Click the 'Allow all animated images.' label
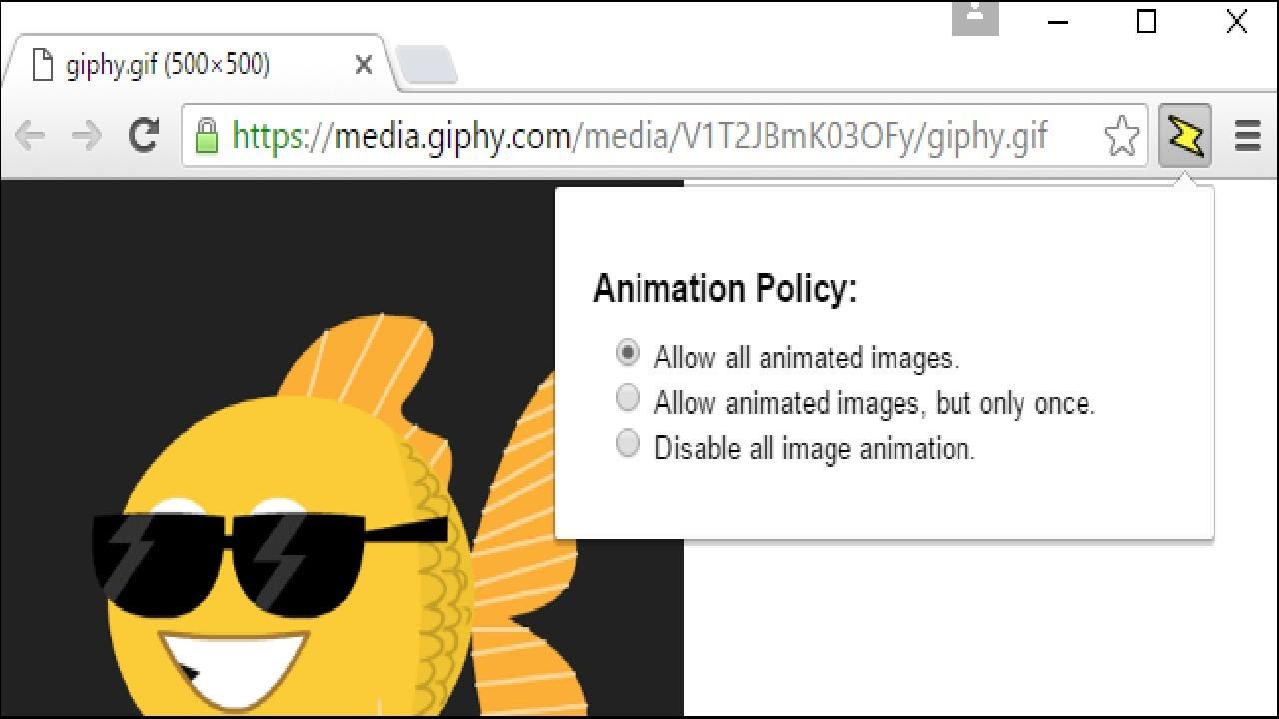This screenshot has width=1279, height=719. coord(806,358)
